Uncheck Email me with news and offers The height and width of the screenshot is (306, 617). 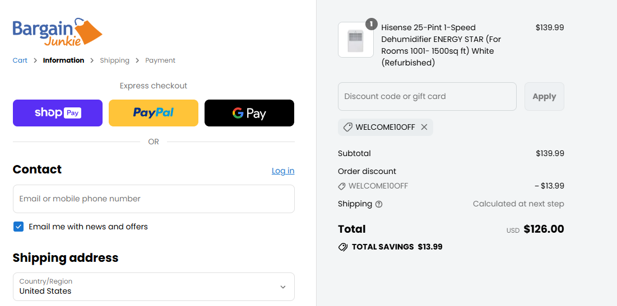click(18, 227)
